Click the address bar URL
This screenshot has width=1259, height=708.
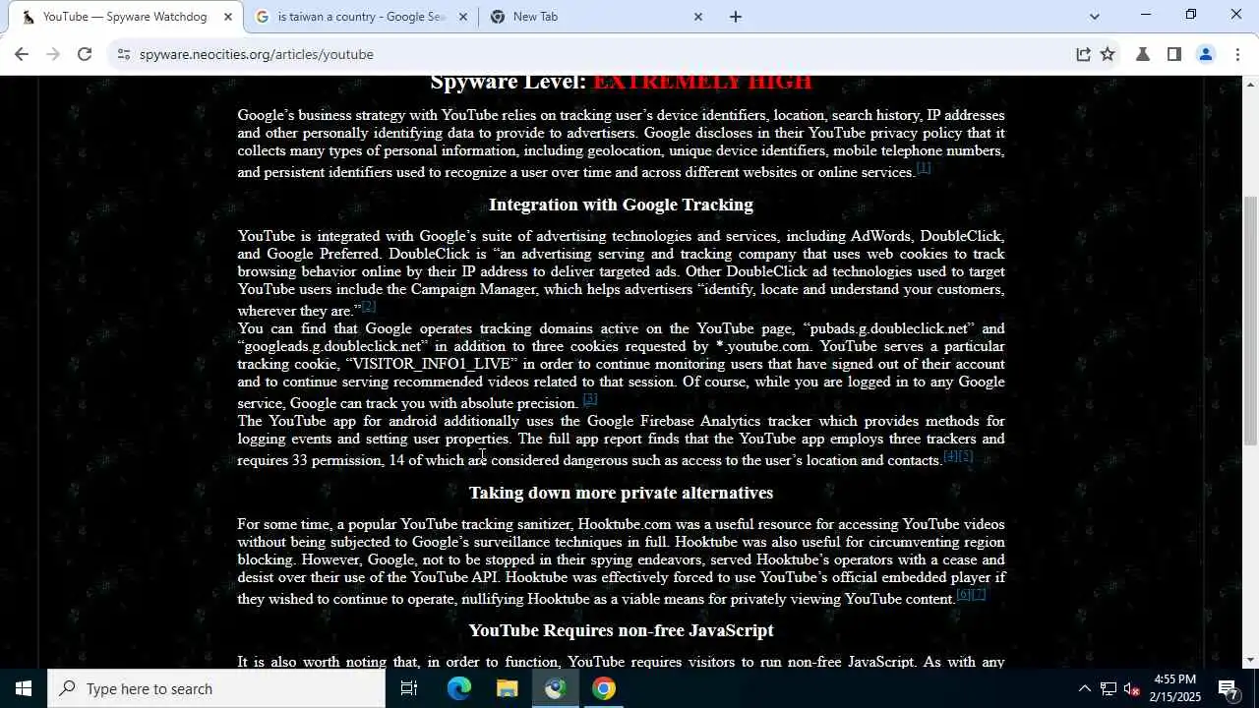pos(256,54)
